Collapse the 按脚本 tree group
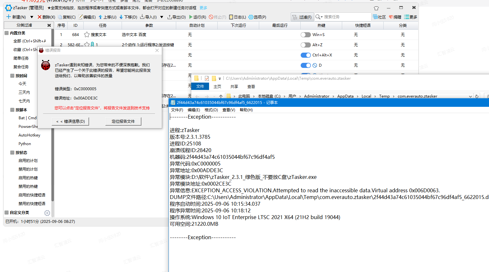Viewport: 489px width, 272px height. [x=12, y=110]
